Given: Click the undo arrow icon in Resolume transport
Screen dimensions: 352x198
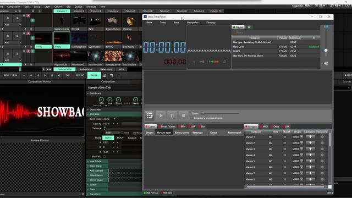Looking at the screenshot, I should (112, 75).
